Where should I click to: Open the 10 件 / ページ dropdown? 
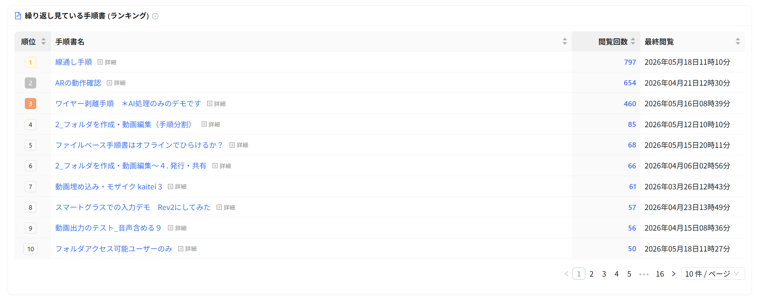point(713,274)
